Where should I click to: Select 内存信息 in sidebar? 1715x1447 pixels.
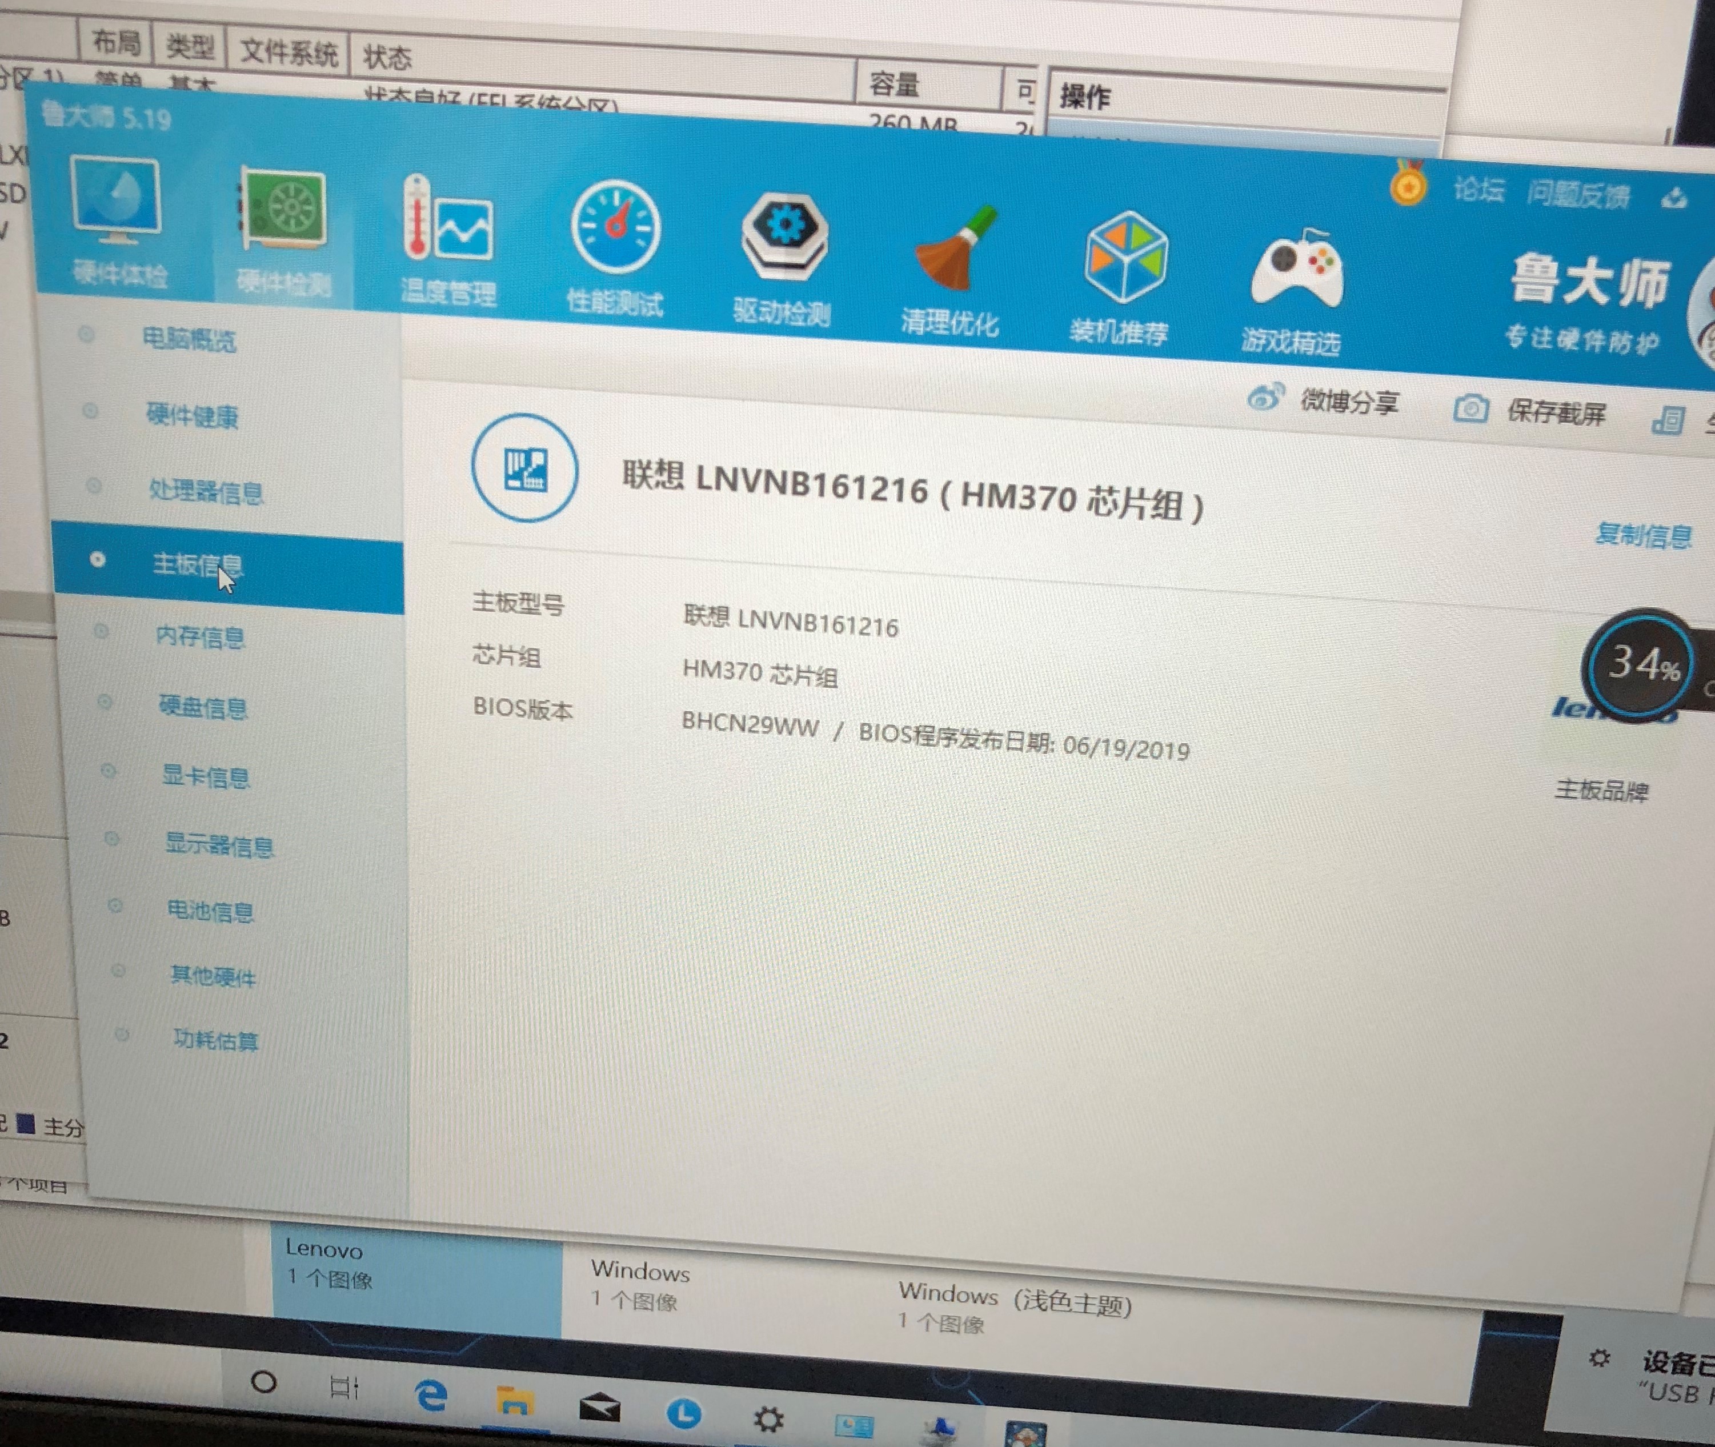(200, 636)
